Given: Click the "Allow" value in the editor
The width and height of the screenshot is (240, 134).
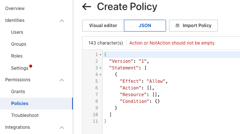Looking at the screenshot, I should pyautogui.click(x=156, y=81).
